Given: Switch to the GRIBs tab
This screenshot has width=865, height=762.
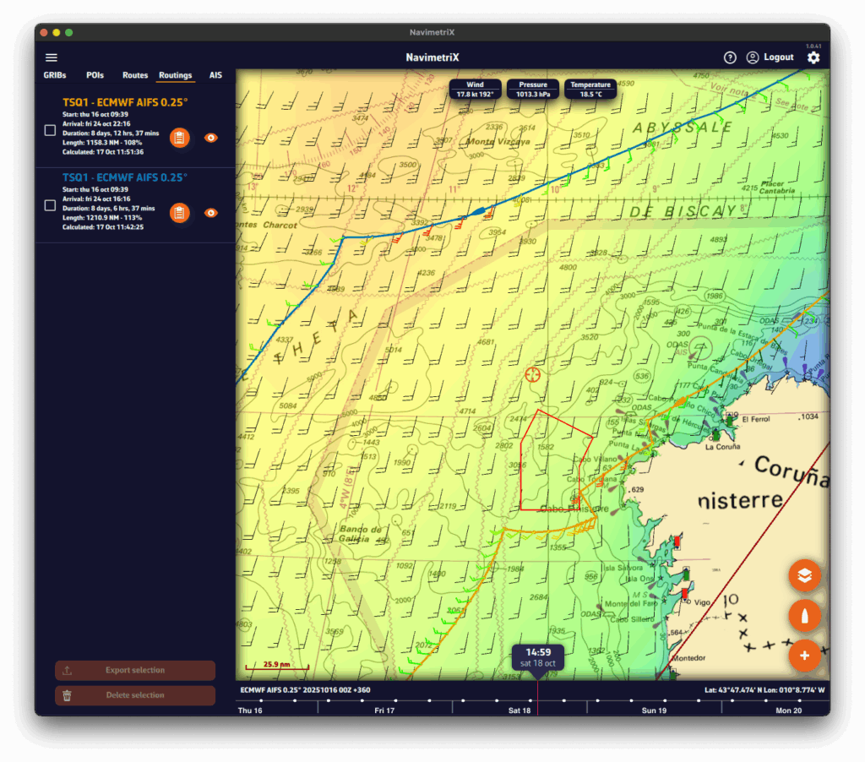Looking at the screenshot, I should [55, 75].
